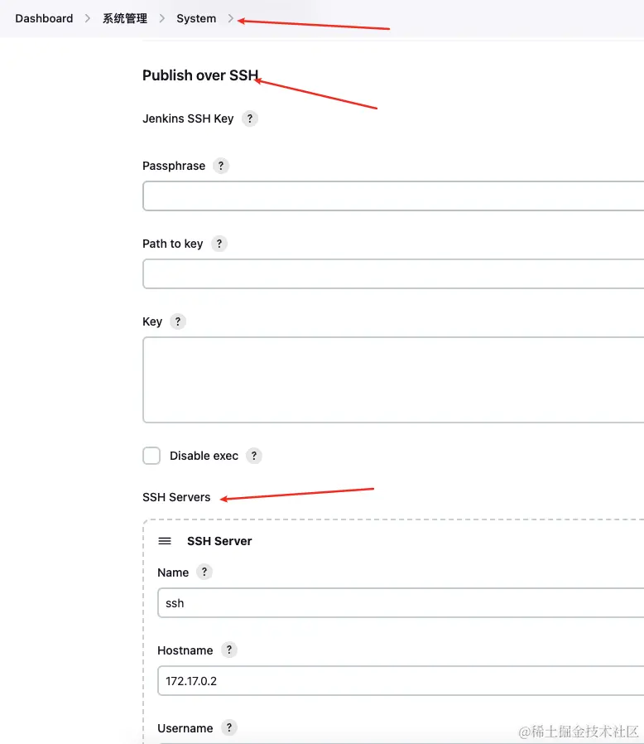Navigate to System breadcrumb
This screenshot has width=644, height=744.
(196, 18)
